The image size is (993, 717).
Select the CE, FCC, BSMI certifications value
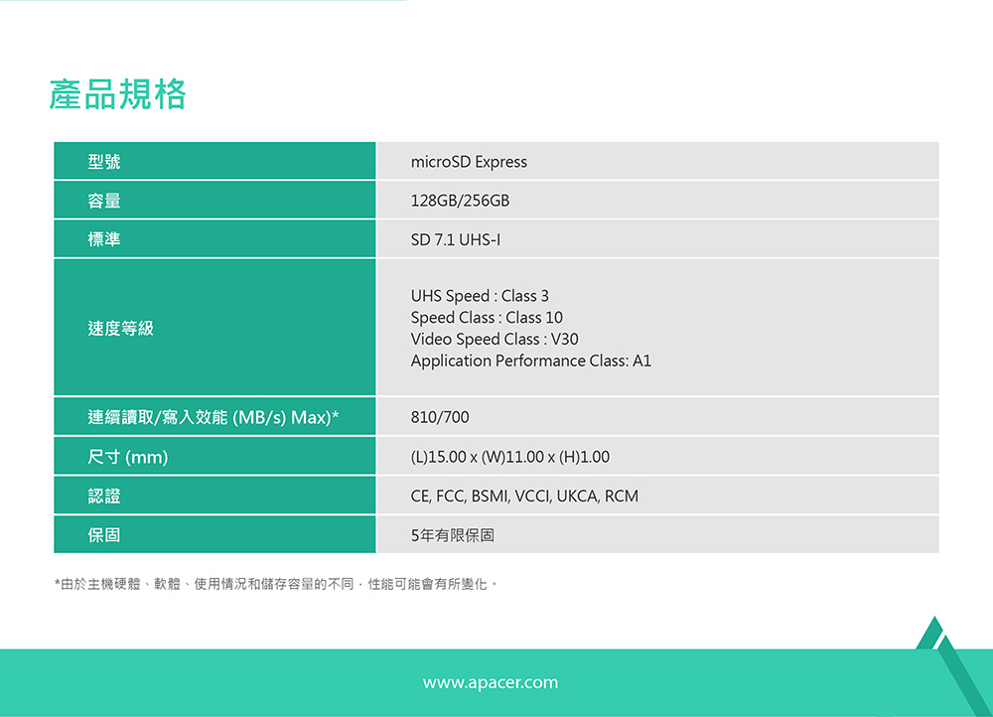(x=524, y=496)
